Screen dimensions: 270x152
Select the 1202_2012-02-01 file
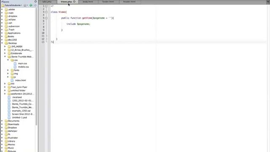(22, 100)
